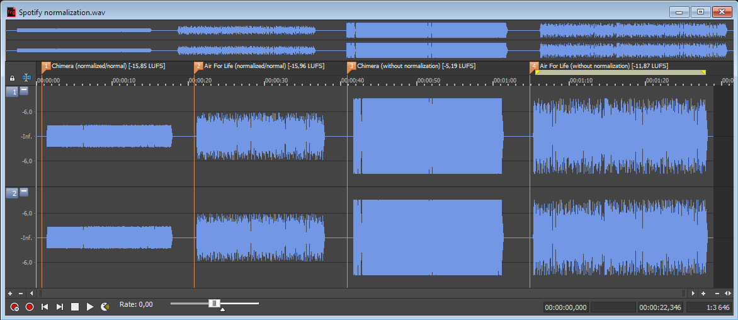Click the scrub playback icon with sound waves
Viewport: 738px width, 320px height.
pos(105,307)
